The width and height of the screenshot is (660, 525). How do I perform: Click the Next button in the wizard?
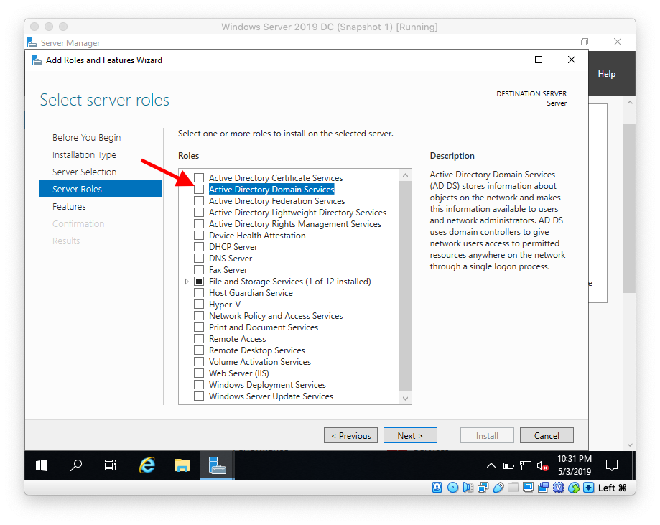pyautogui.click(x=410, y=435)
